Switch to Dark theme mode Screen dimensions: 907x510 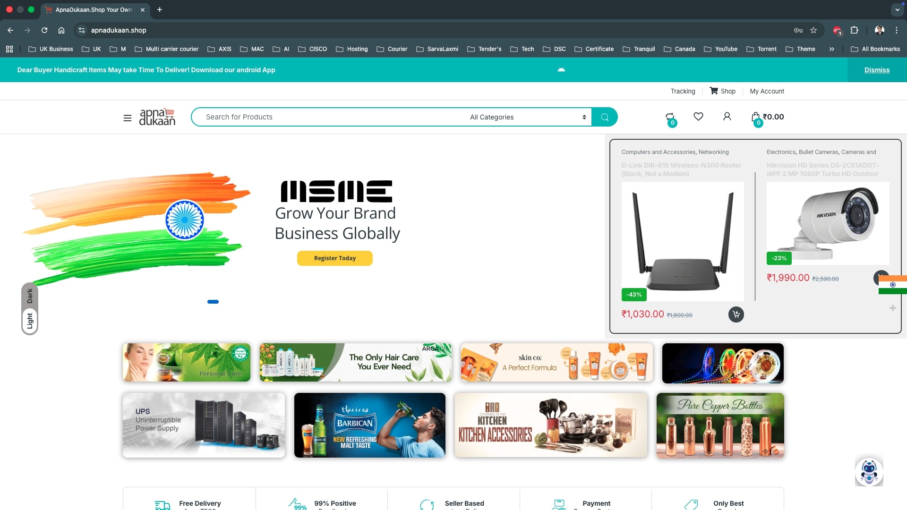coord(30,296)
